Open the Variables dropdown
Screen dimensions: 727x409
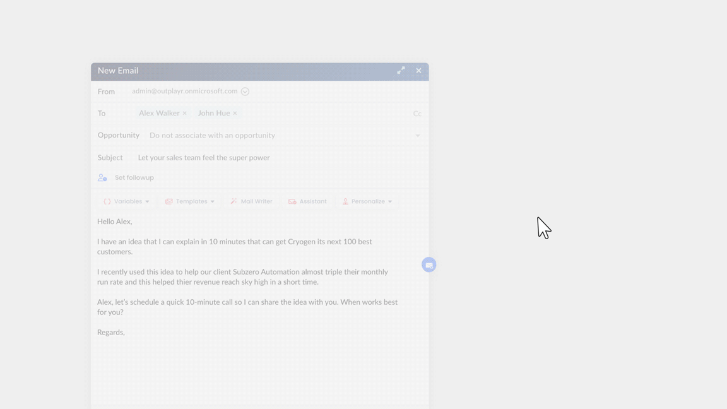tap(127, 201)
